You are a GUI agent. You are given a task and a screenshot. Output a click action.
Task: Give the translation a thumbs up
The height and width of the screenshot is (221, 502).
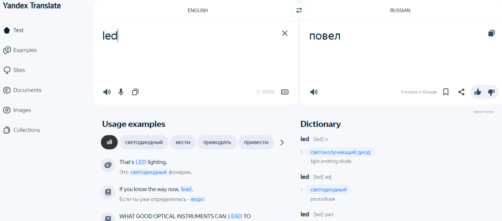point(478,92)
